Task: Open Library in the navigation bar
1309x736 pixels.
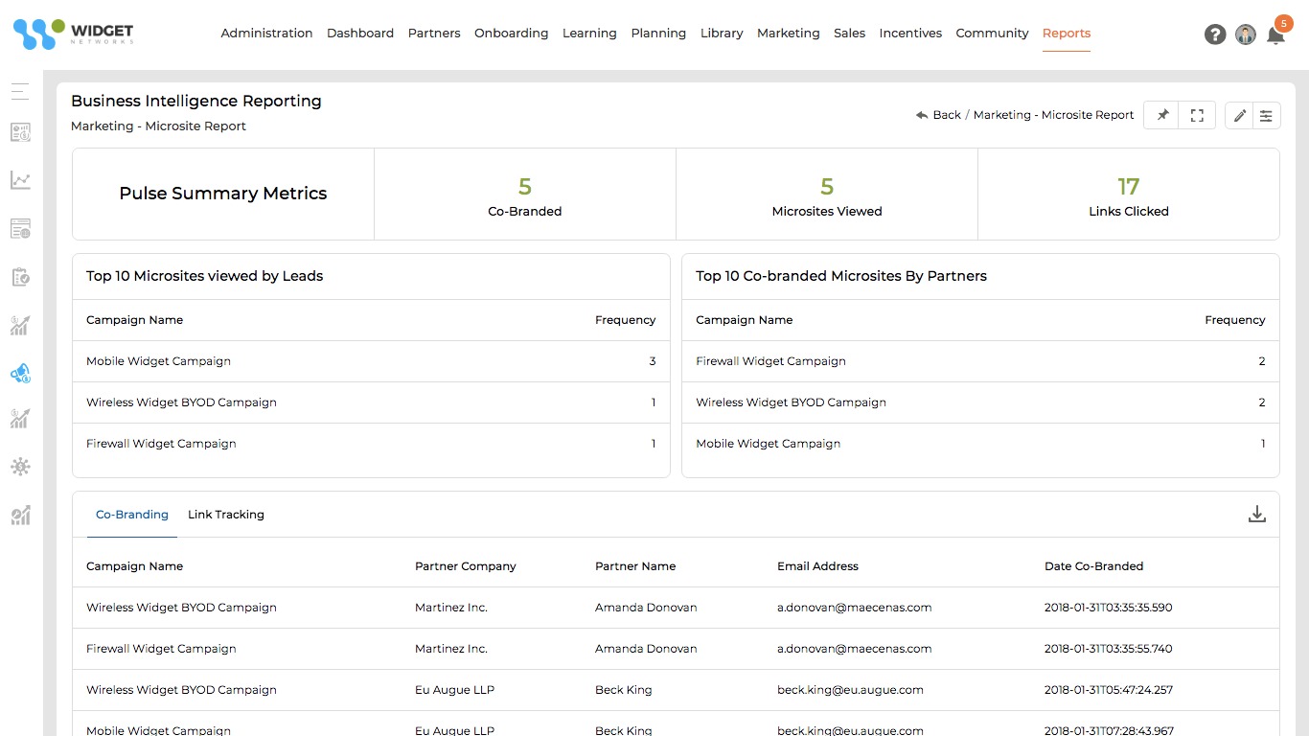Action: coord(722,33)
